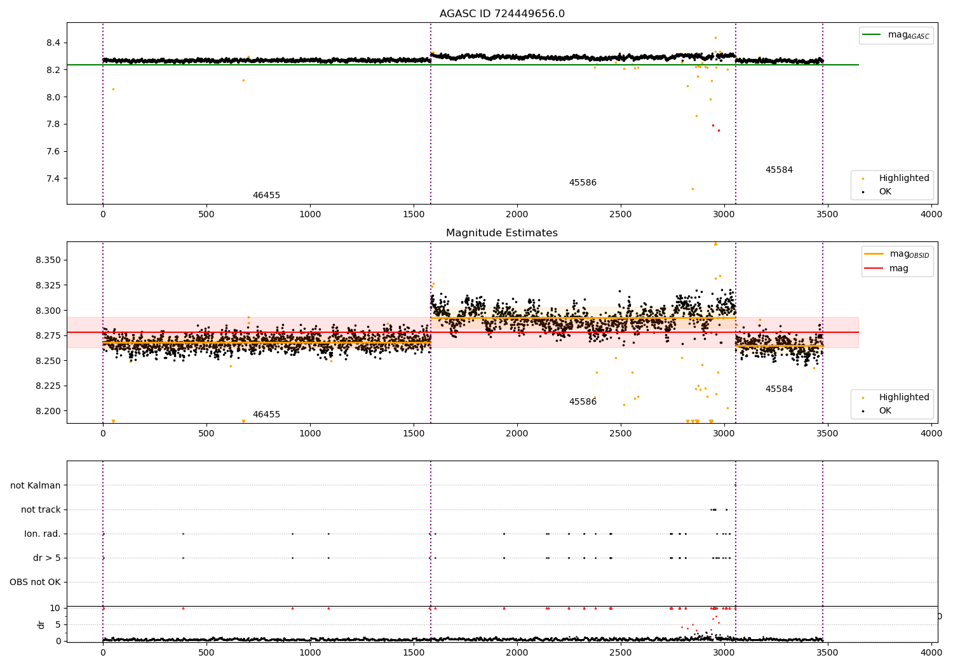Click the 45584 label in the top plot
This screenshot has width=953, height=667.
click(779, 170)
